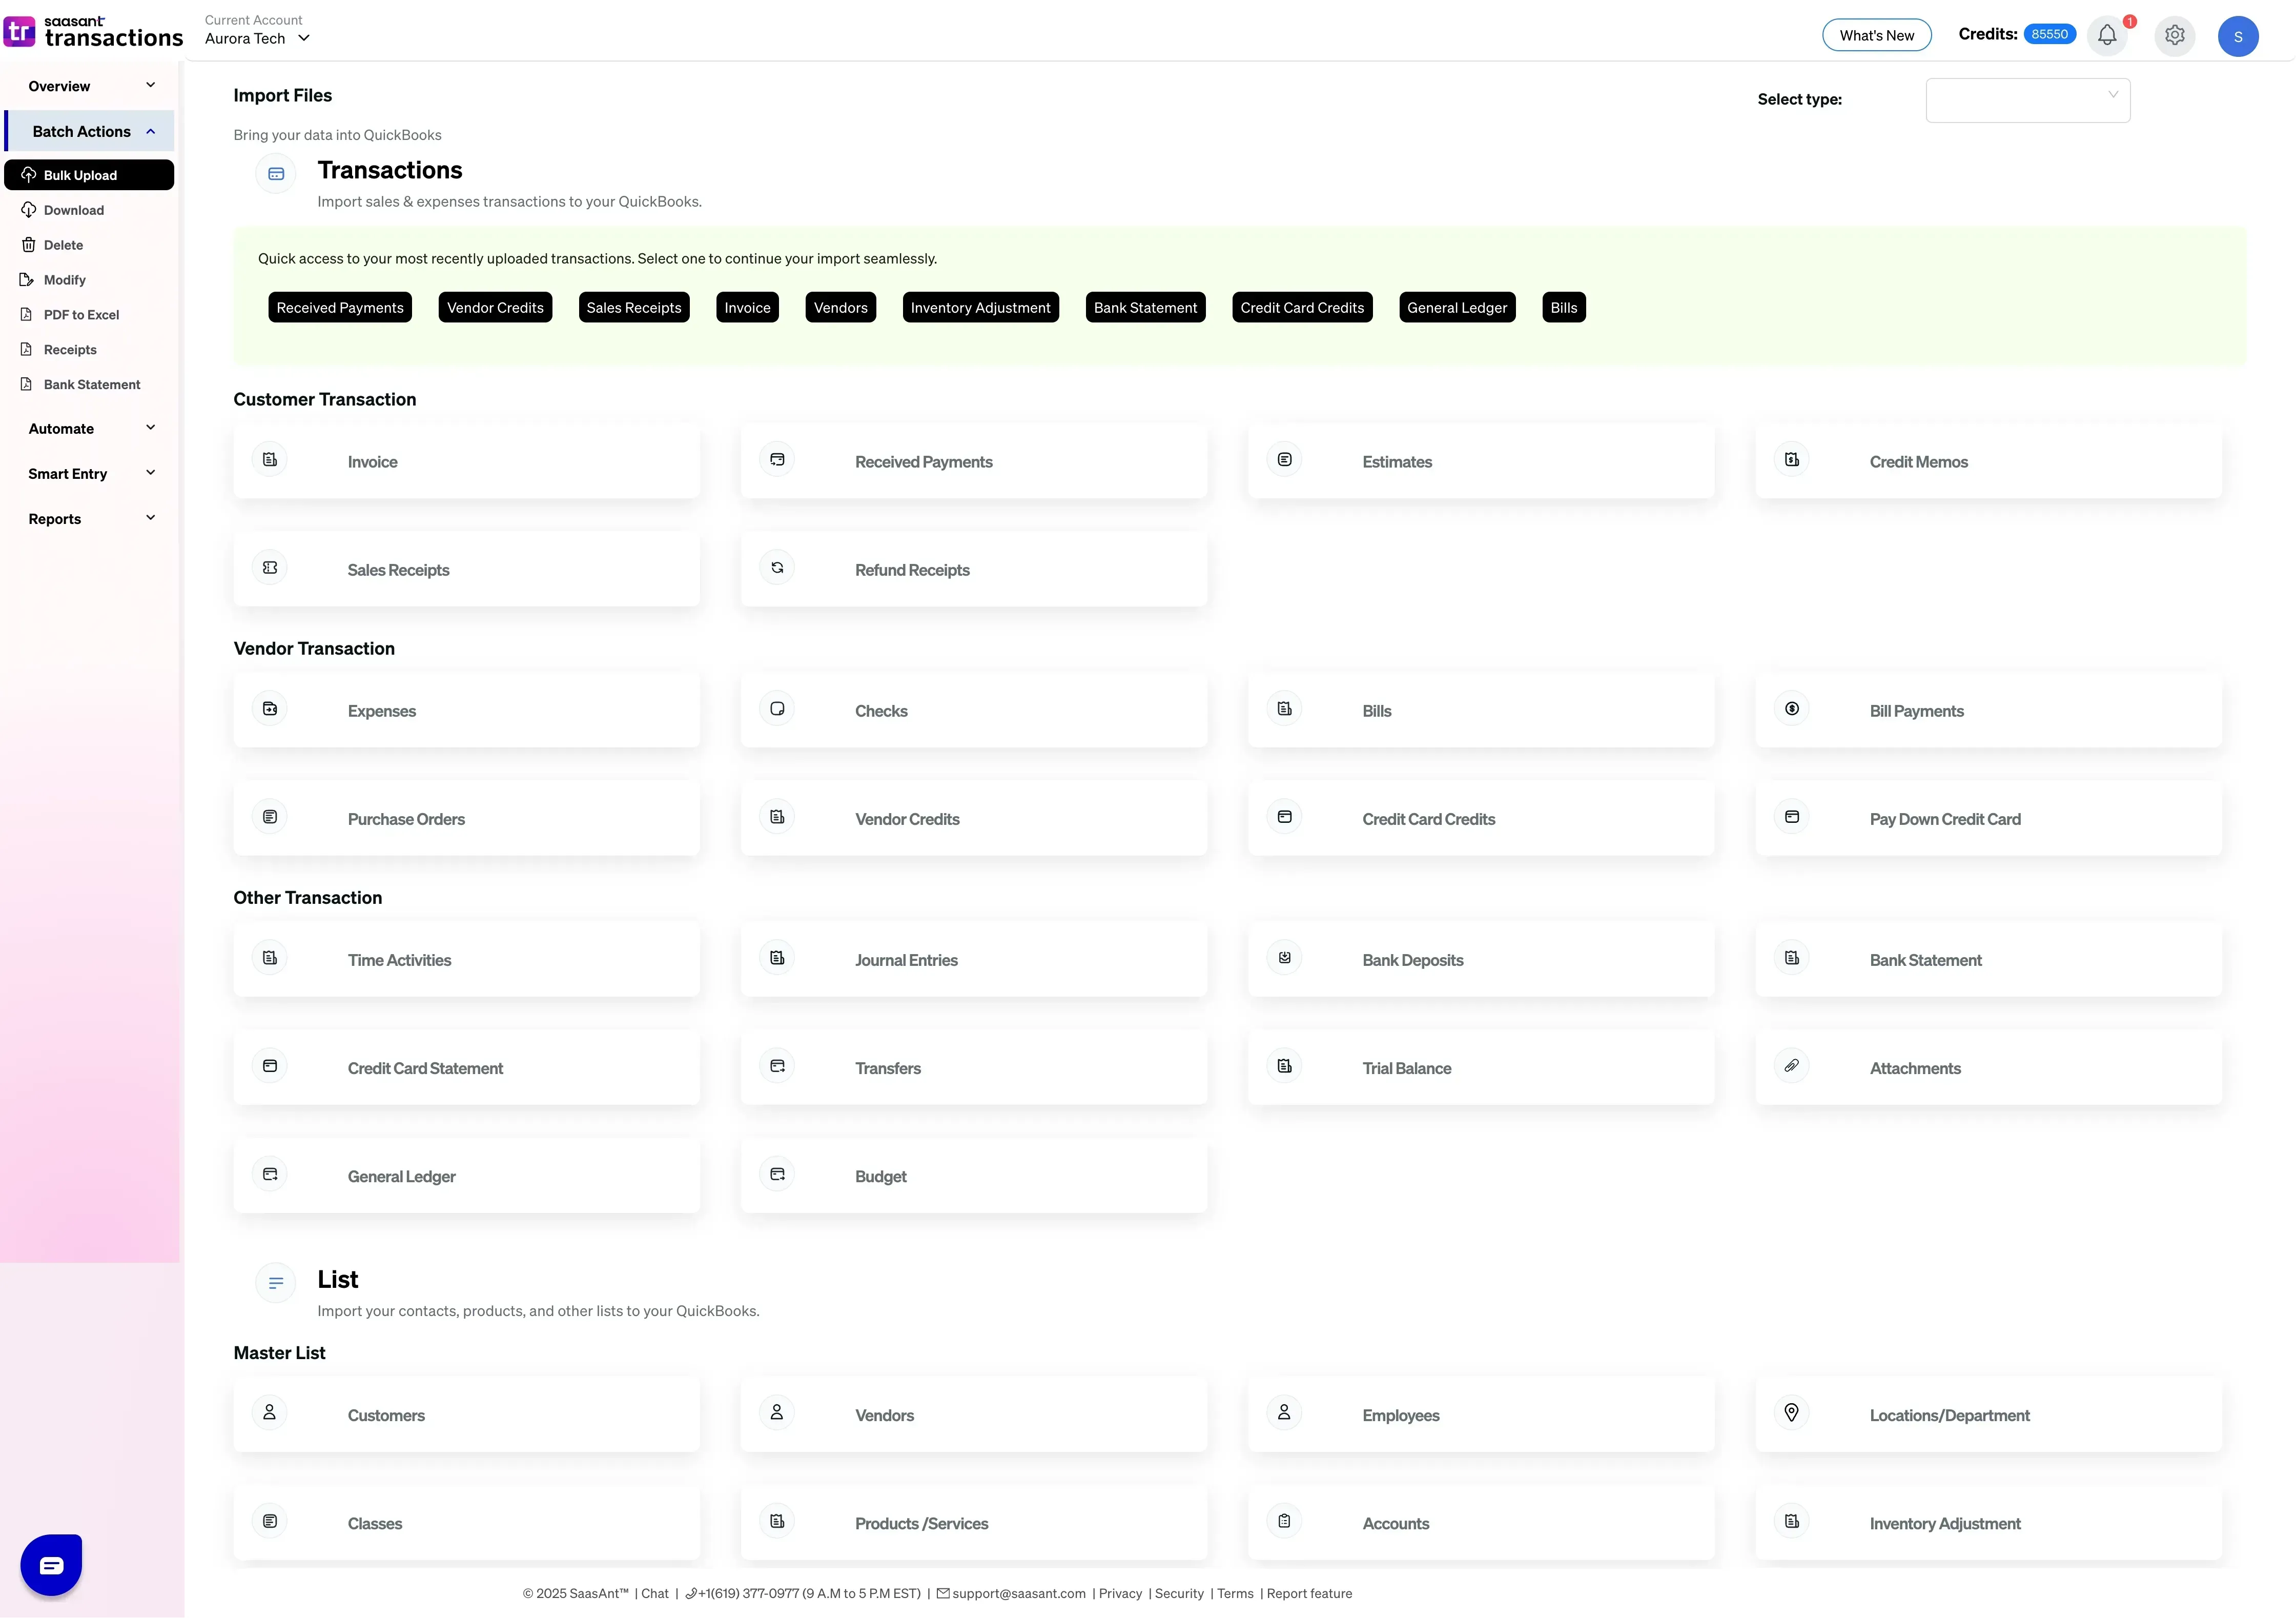
Task: Open the Bank Deposits import card
Action: pos(1481,960)
